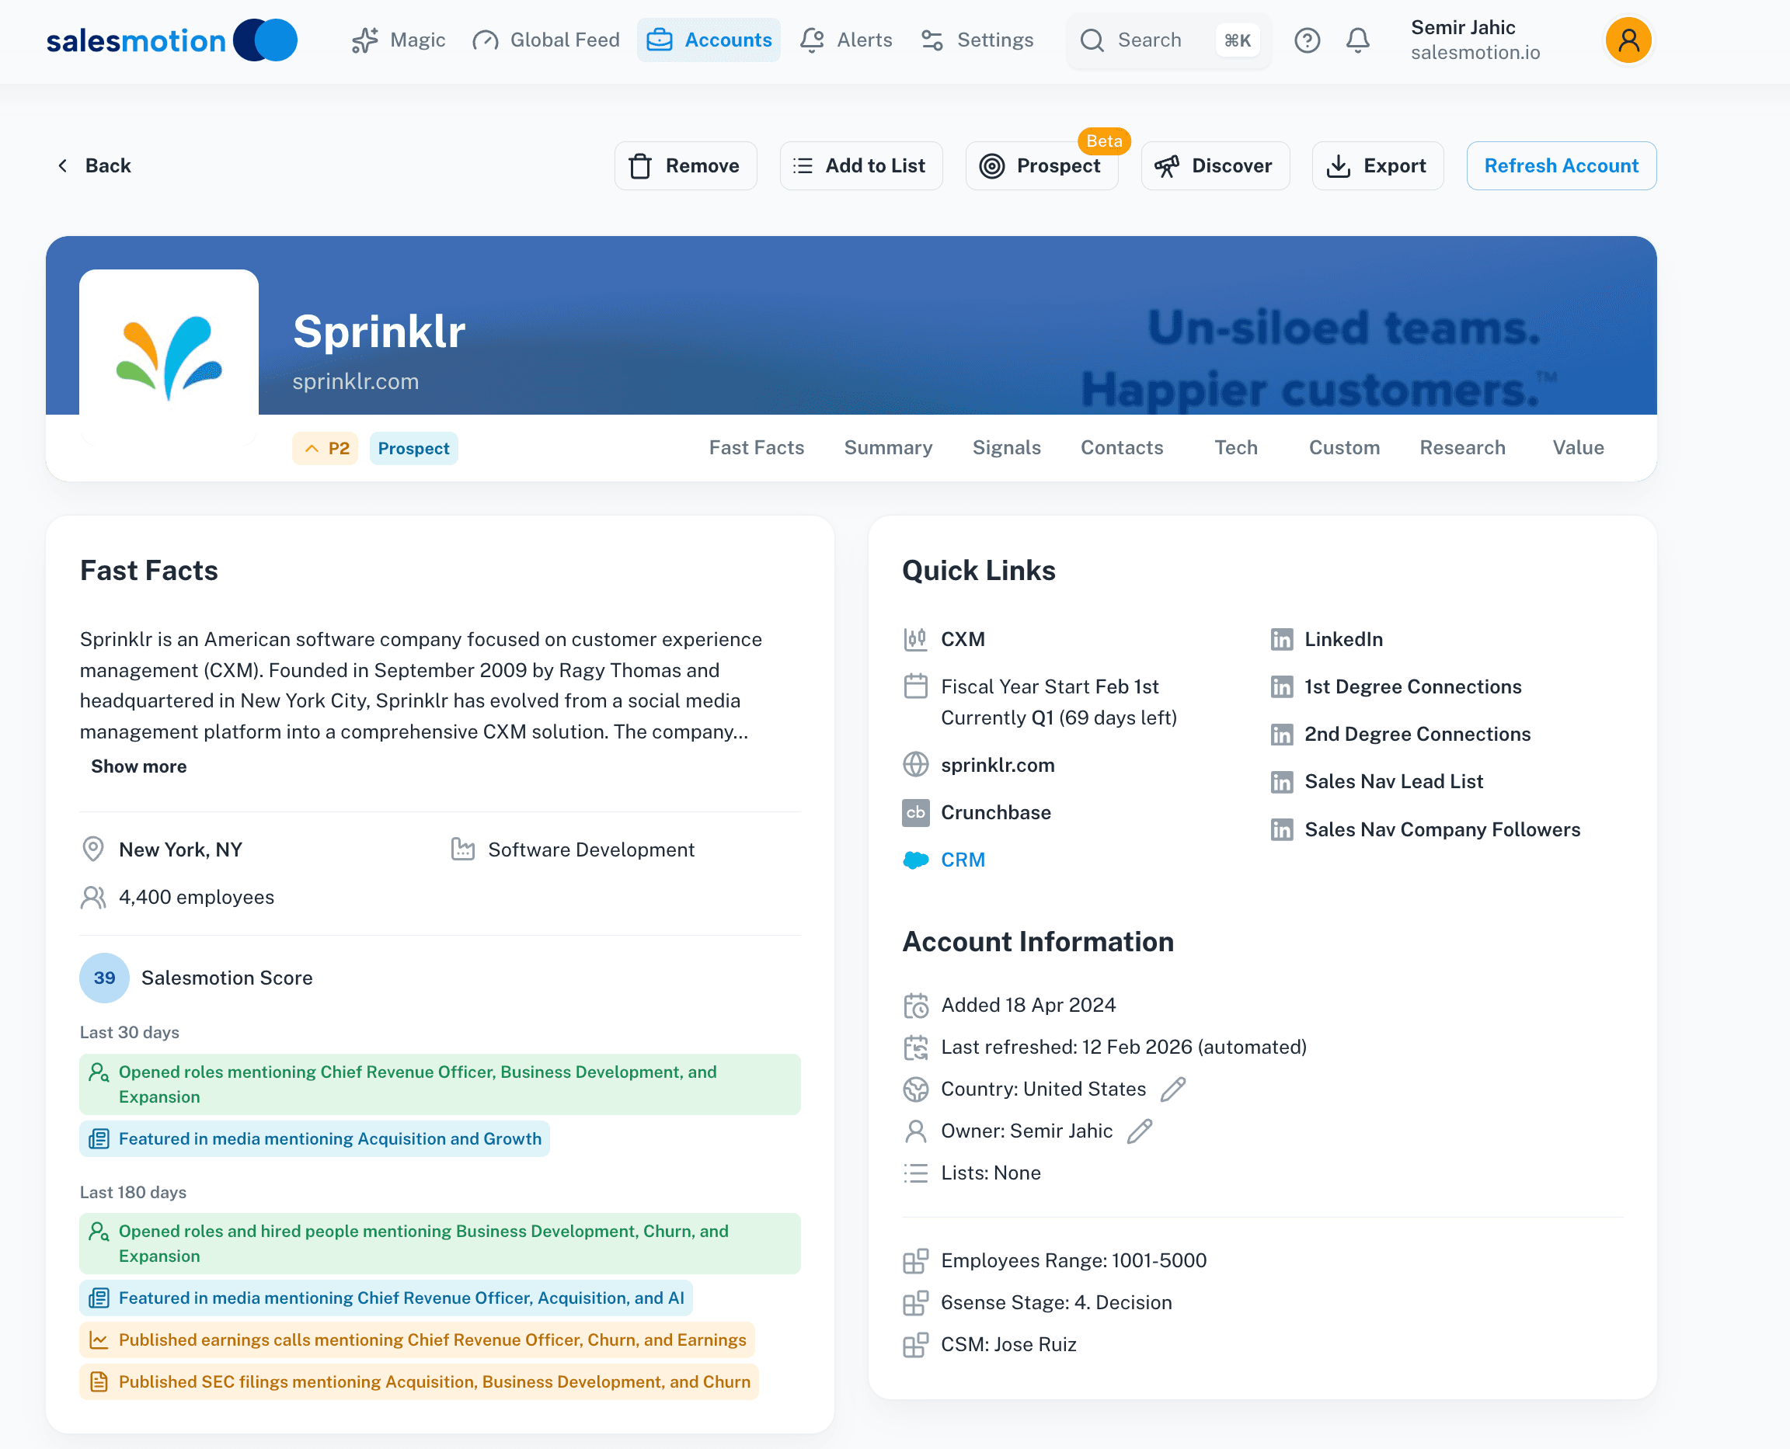Open Settings from top navigation

977,40
